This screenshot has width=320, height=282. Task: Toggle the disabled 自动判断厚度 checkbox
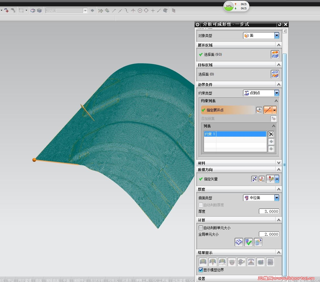(x=201, y=205)
